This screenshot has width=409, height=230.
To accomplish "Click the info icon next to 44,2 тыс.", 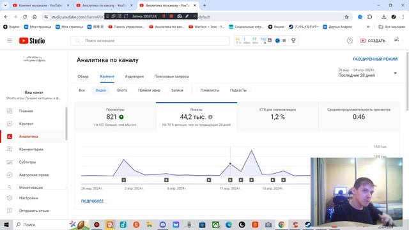I will coord(210,117).
